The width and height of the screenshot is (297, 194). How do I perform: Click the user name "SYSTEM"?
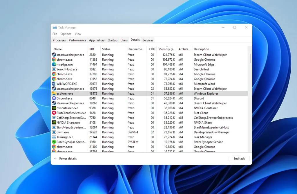point(133,142)
